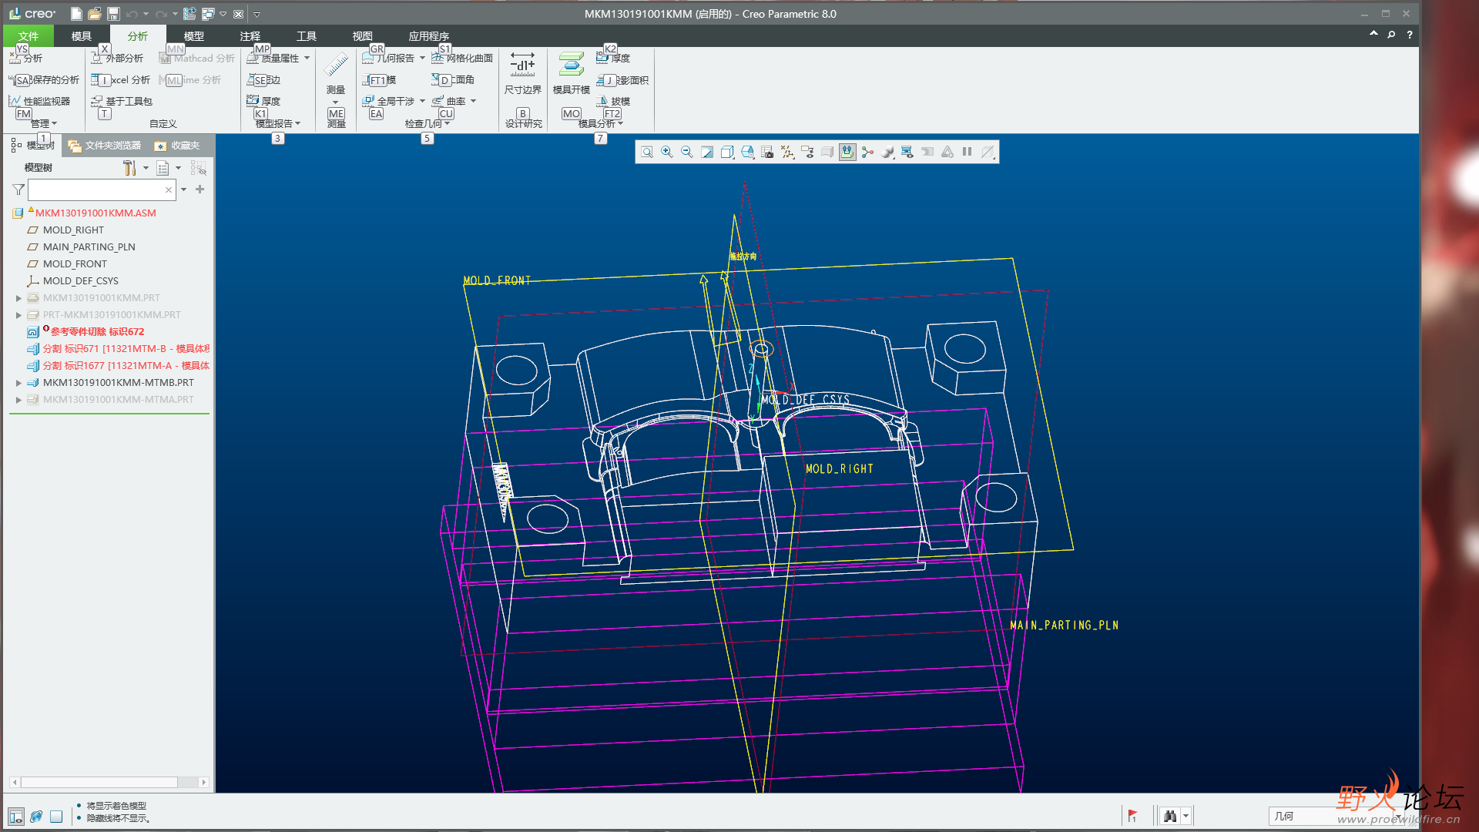Open the Display Style cube icon

click(x=727, y=153)
